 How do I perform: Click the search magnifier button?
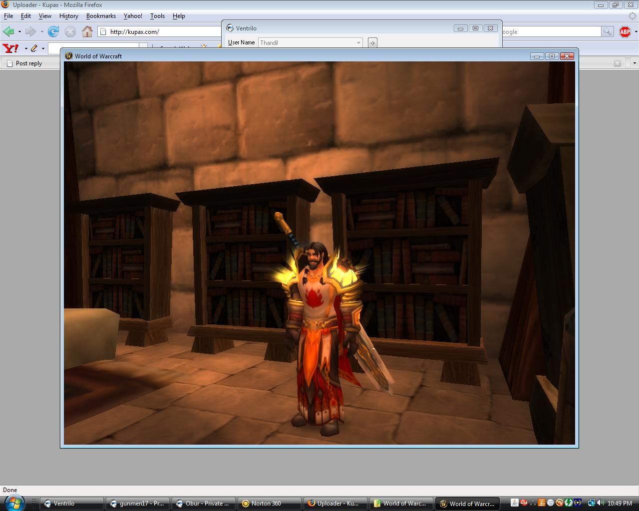pyautogui.click(x=607, y=31)
